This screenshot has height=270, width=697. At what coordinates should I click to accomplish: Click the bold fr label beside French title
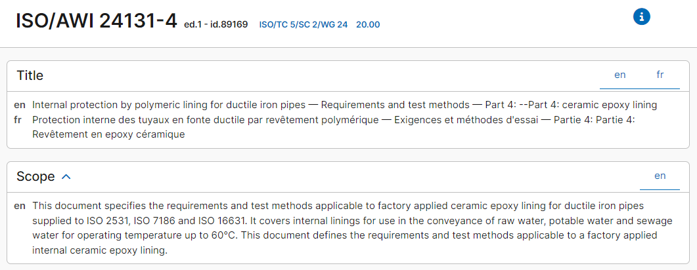tap(18, 120)
